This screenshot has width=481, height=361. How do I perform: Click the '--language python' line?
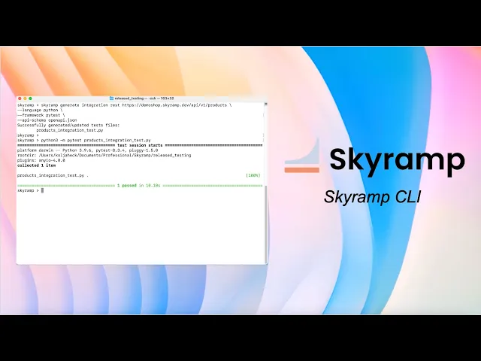(40, 110)
